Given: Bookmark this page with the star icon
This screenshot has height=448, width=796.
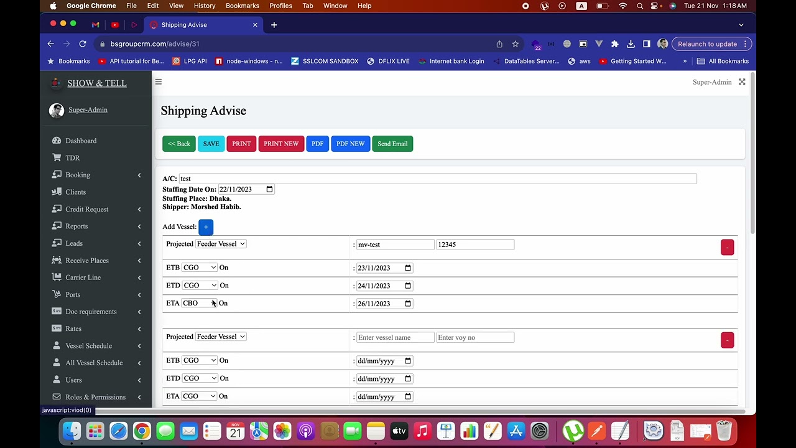Looking at the screenshot, I should [x=515, y=44].
